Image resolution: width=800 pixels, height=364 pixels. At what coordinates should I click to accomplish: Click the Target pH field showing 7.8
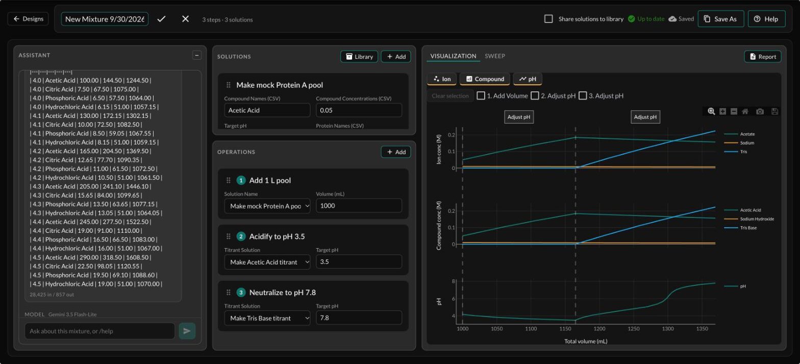(x=359, y=318)
